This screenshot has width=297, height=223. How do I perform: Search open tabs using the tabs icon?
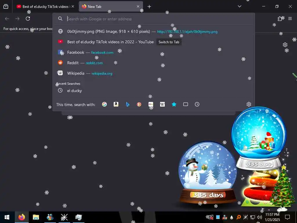186,104
